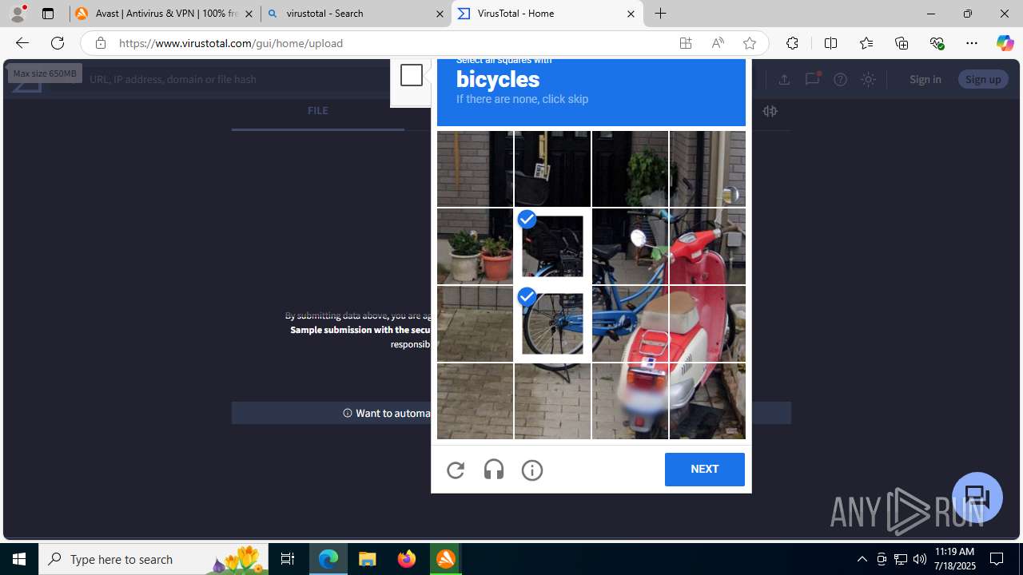
Task: Select tile with blue bicycle frame and headlight
Action: [x=630, y=246]
